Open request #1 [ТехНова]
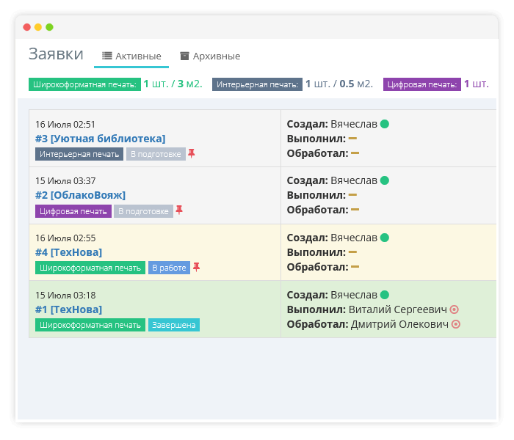 pyautogui.click(x=68, y=309)
